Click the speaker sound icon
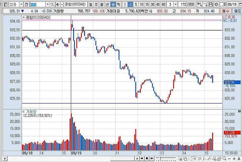 [x=58, y=4]
